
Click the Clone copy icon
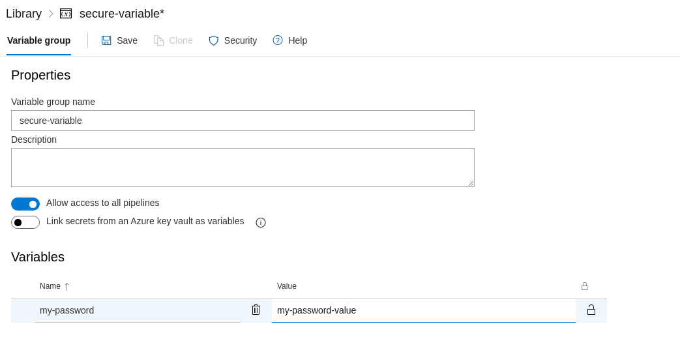(x=158, y=40)
